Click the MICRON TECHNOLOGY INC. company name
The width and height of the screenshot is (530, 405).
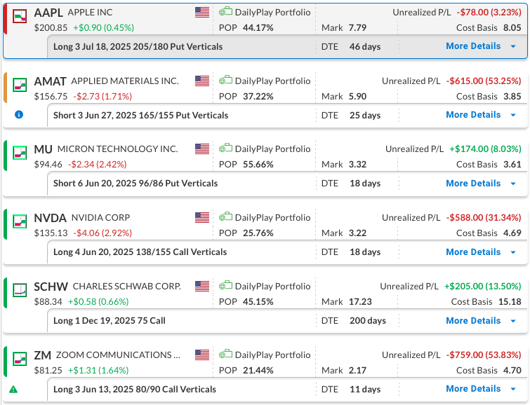(x=118, y=149)
